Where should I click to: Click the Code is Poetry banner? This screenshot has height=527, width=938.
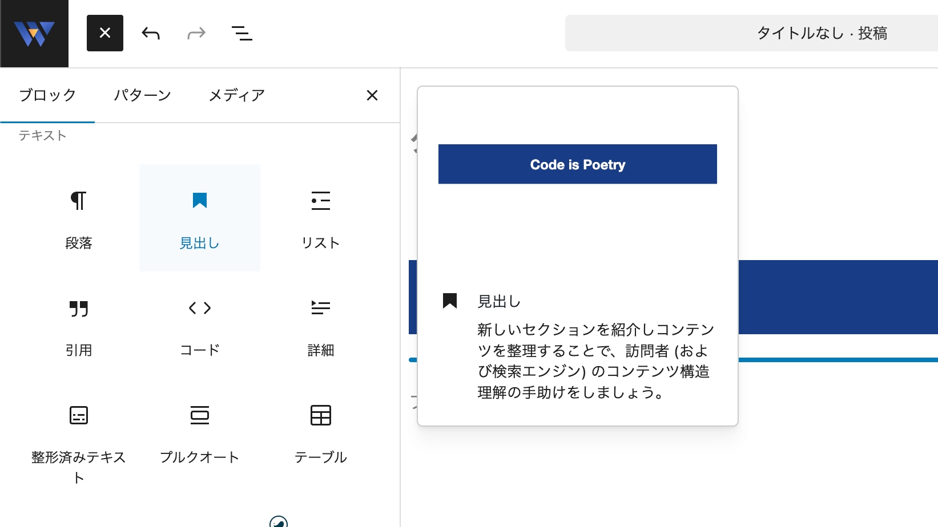coord(577,164)
